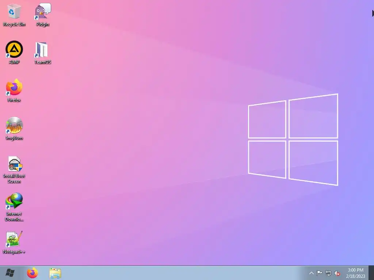Open File Explorer from the taskbar
This screenshot has height=280, width=374.
[x=55, y=273]
